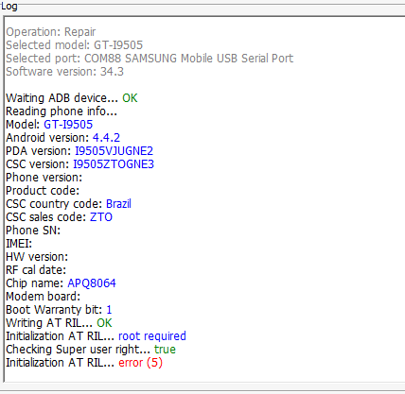This screenshot has height=394, width=405.
Task: Click the green OK after Writing AT RIL
Action: pyautogui.click(x=104, y=323)
